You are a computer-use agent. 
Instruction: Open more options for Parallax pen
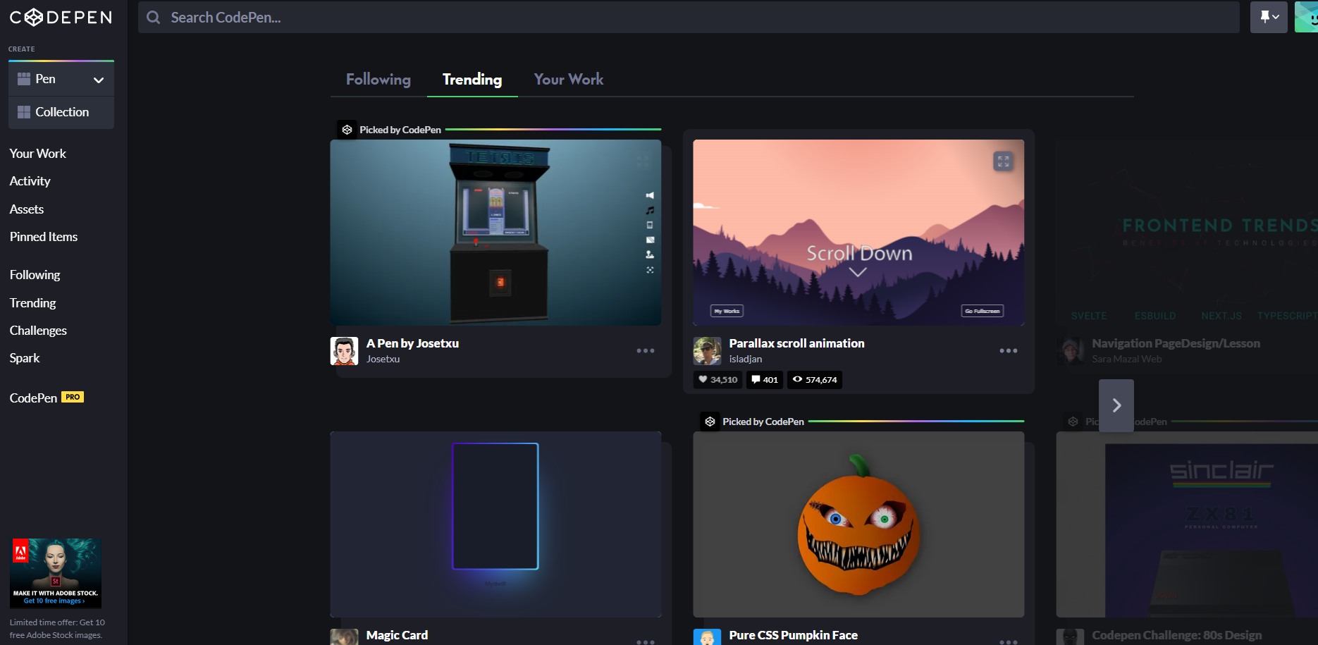coord(1009,351)
